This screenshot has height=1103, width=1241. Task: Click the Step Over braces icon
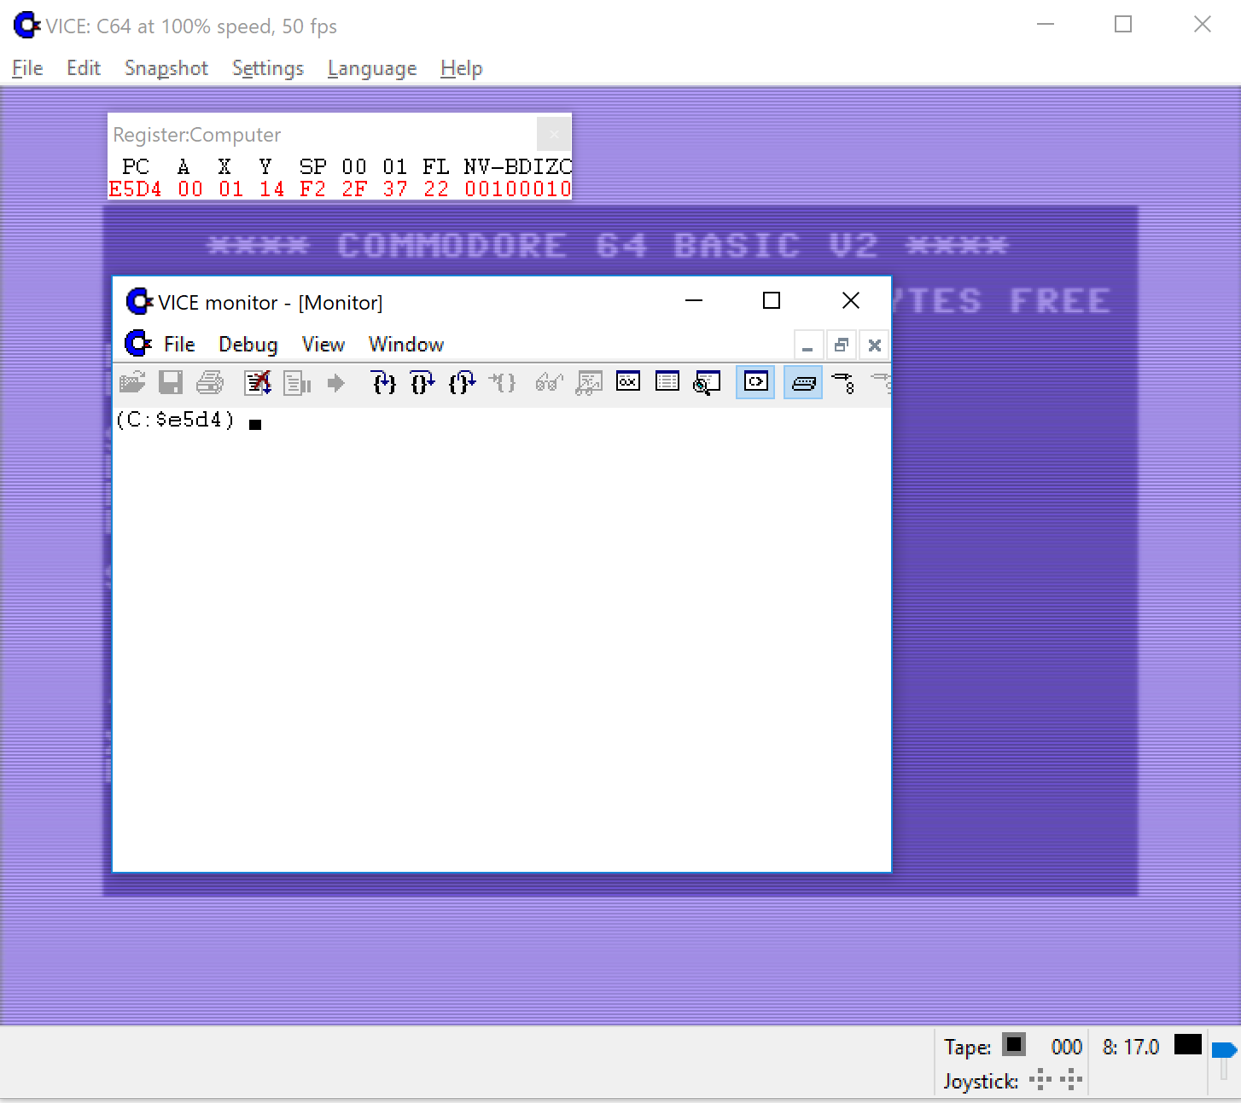(x=422, y=383)
